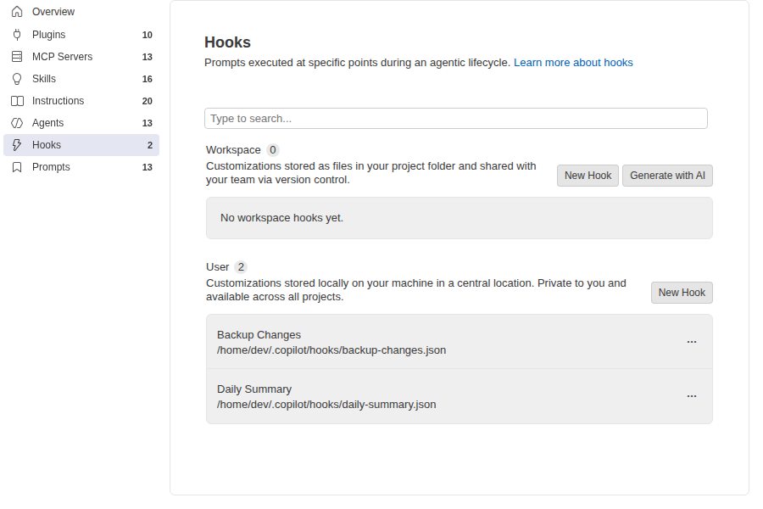Click the Hooks page title

(x=227, y=42)
